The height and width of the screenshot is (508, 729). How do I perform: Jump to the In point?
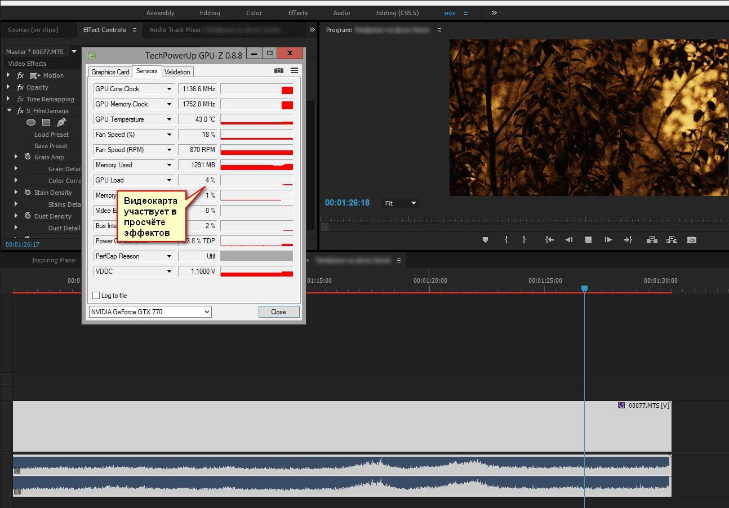click(x=549, y=239)
